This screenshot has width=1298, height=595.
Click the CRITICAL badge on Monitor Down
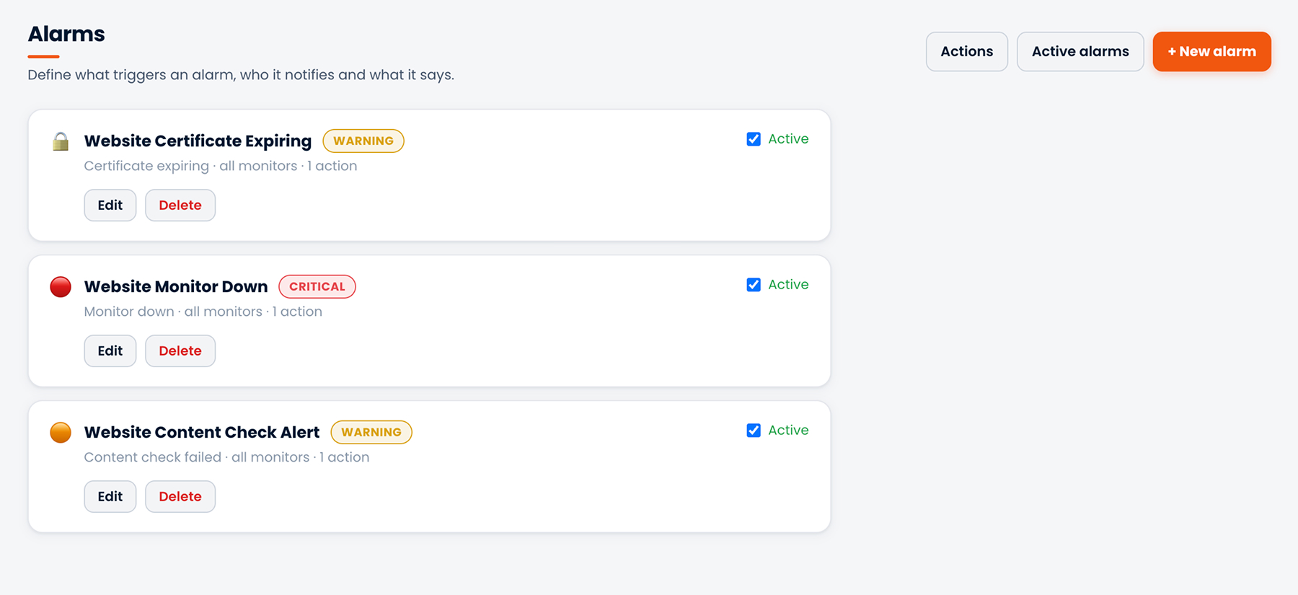[317, 286]
